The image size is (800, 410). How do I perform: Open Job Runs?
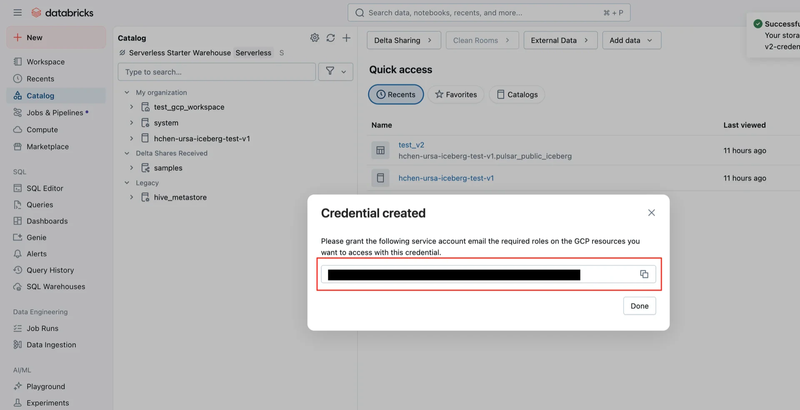(x=56, y=328)
